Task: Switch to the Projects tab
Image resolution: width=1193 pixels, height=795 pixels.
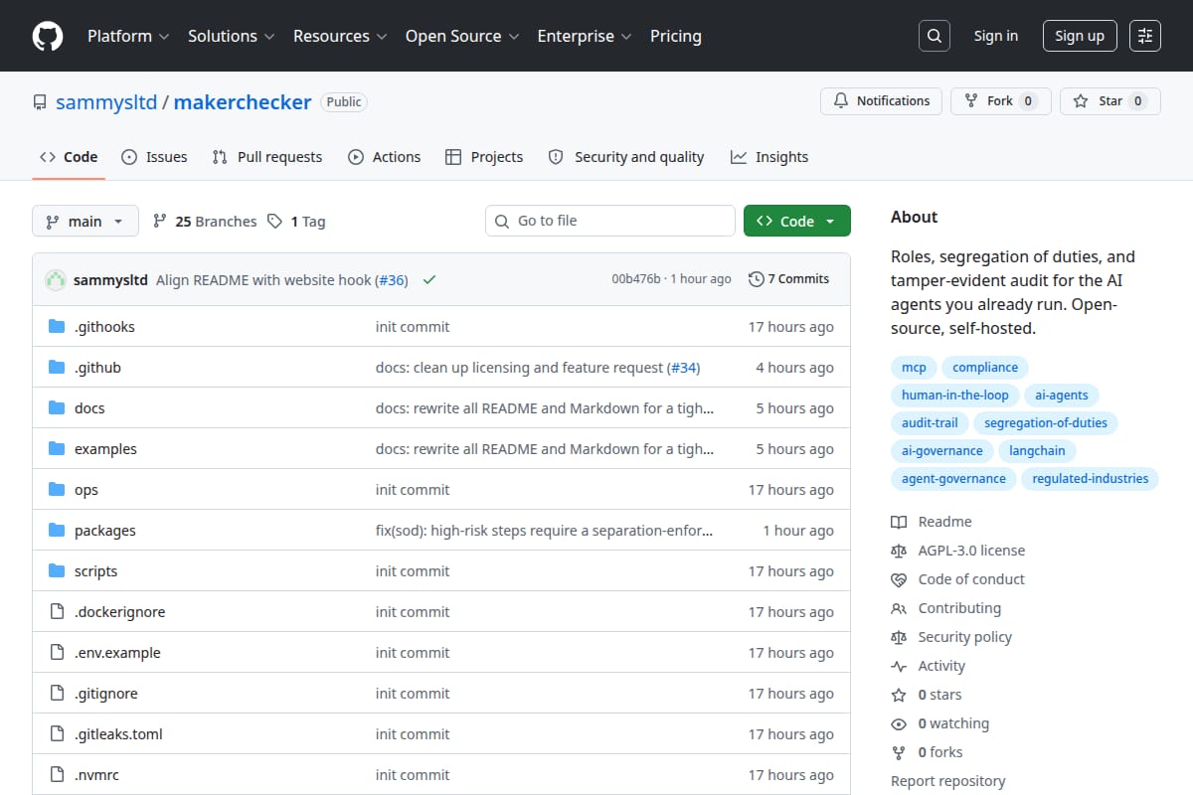Action: tap(484, 157)
